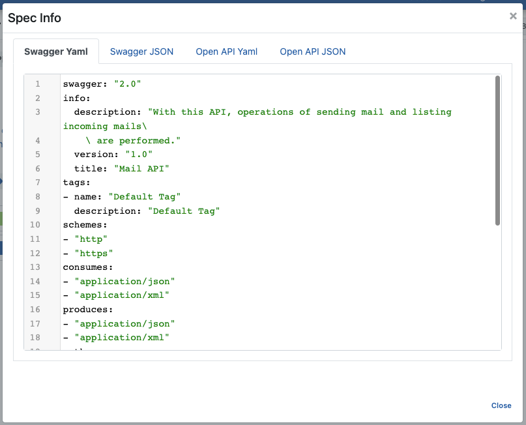Click line number 16 in the gutter
The width and height of the screenshot is (526, 425).
click(35, 310)
